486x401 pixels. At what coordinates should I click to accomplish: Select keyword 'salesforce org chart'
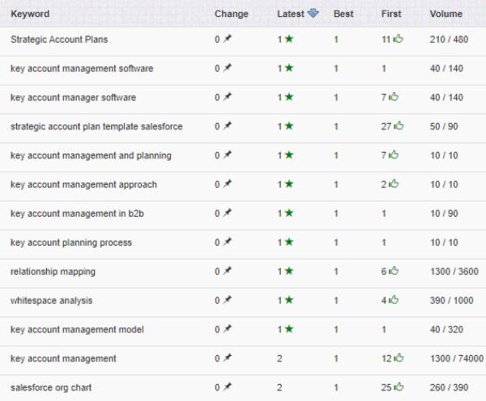coord(51,388)
